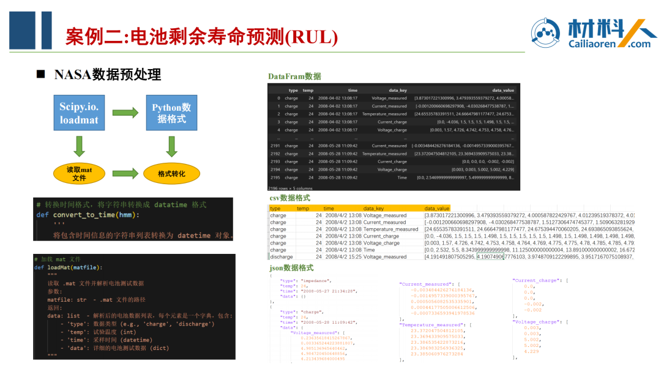Click the 格式转化 yellow ellipse
The image size is (661, 372).
tap(171, 174)
